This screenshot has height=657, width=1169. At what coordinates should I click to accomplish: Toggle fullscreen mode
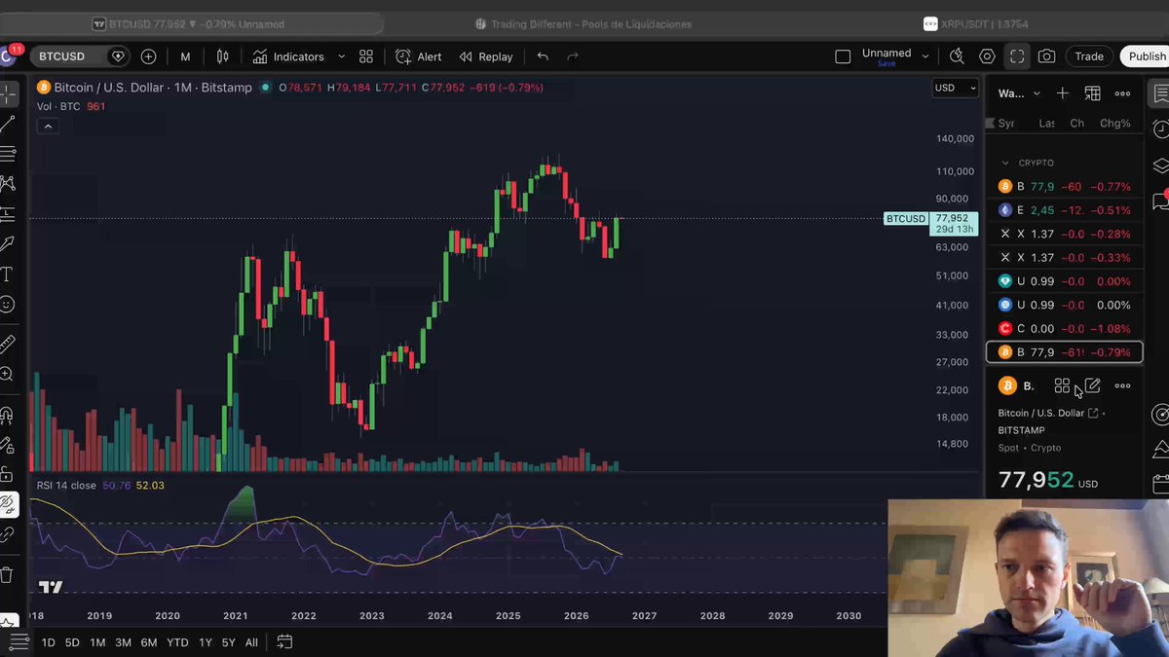(1017, 56)
